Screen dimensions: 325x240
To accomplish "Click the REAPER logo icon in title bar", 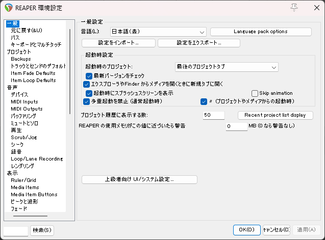I will pos(9,8).
